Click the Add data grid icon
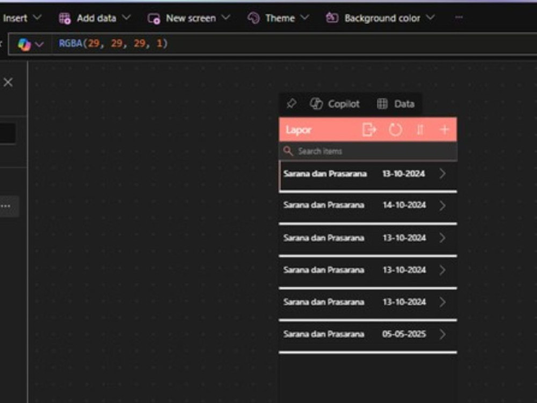The height and width of the screenshot is (403, 537). click(x=65, y=18)
